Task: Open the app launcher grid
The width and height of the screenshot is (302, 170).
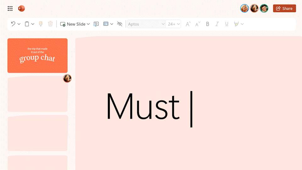Action: click(x=10, y=8)
